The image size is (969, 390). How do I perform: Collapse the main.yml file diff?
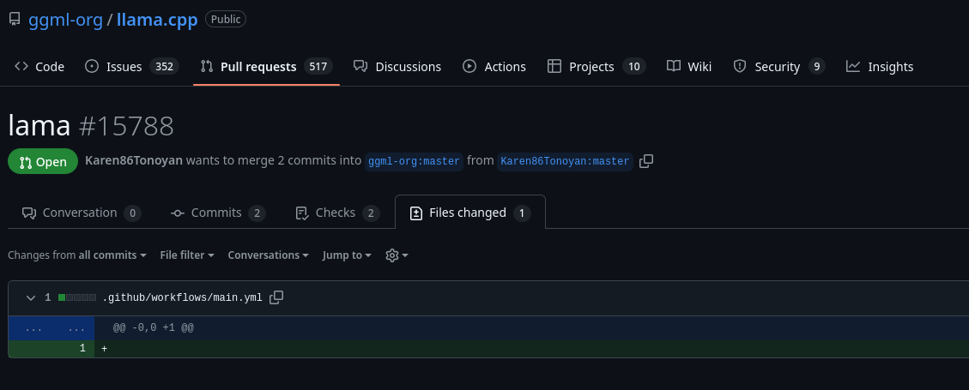click(x=30, y=298)
